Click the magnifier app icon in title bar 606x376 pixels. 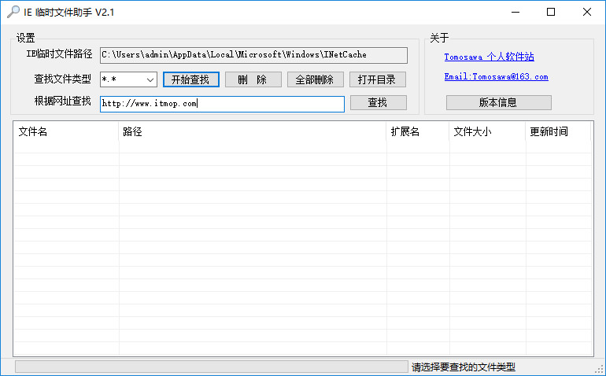tap(13, 12)
